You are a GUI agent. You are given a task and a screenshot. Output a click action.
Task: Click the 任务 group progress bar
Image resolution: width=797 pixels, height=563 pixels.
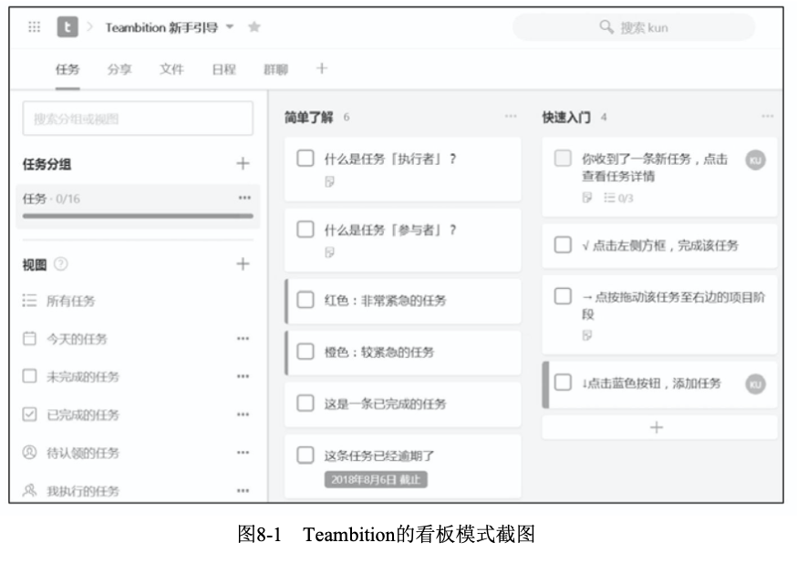[138, 216]
